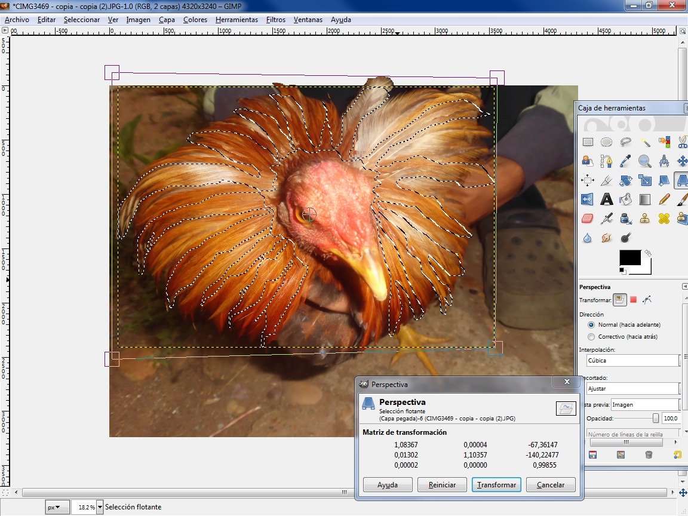Click the Transformar button

(496, 485)
